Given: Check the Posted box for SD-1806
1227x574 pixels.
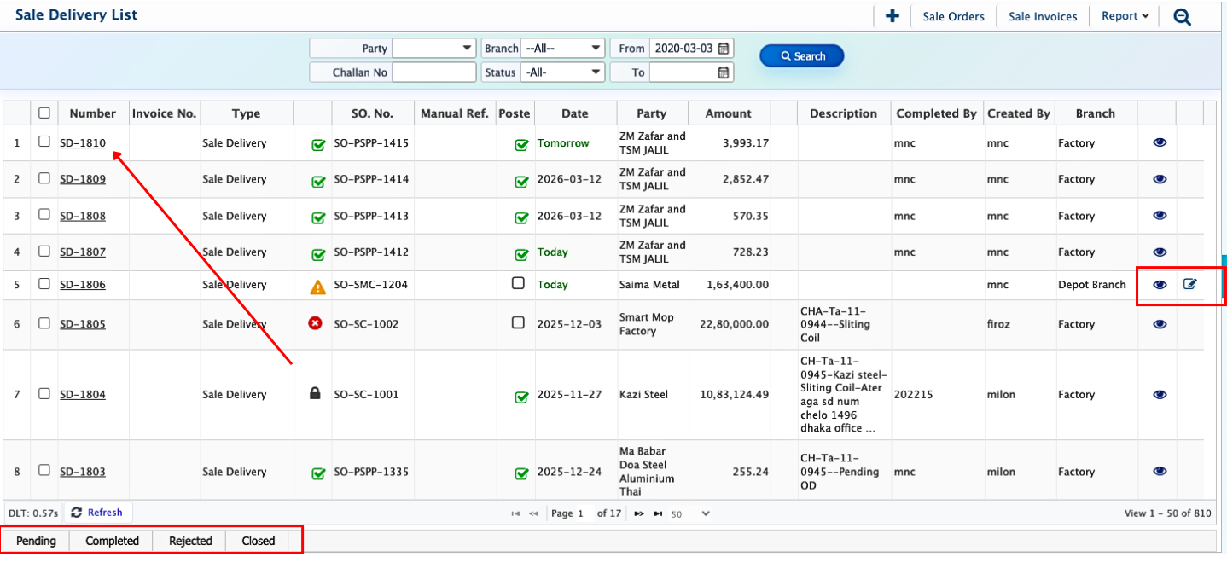Looking at the screenshot, I should pyautogui.click(x=518, y=284).
